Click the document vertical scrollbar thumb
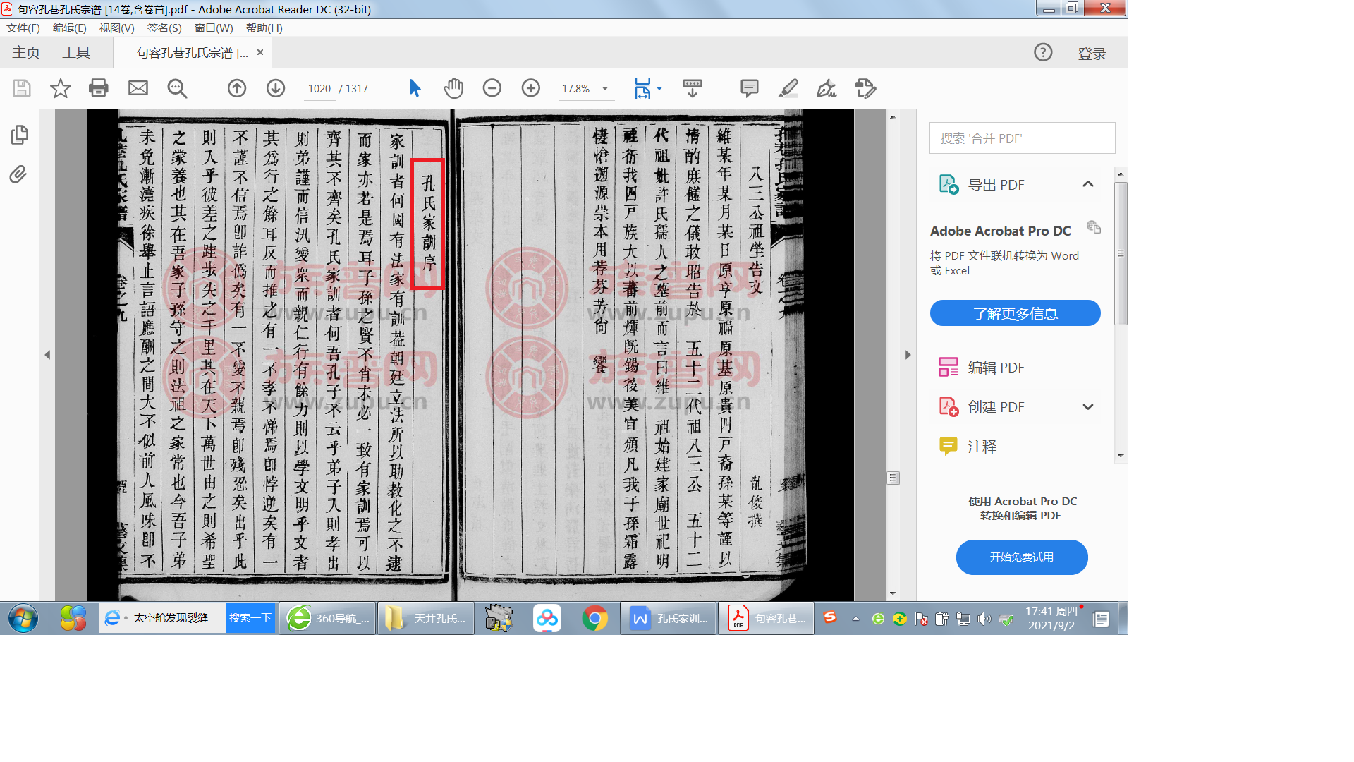 [x=893, y=478]
